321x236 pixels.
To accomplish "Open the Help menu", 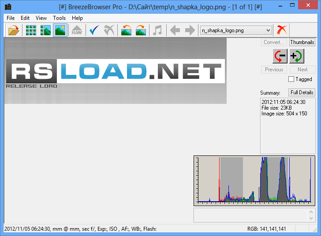I will [77, 18].
